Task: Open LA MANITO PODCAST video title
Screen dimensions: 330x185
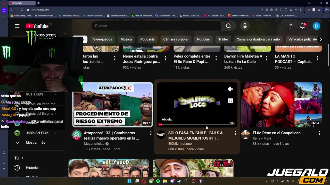Action: click(294, 59)
